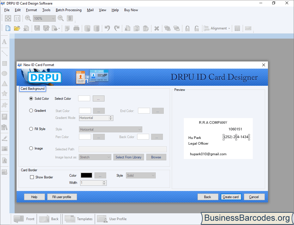Click the border Width stepper arrows
Viewport: 294px width, 225px height.
[x=104, y=183]
